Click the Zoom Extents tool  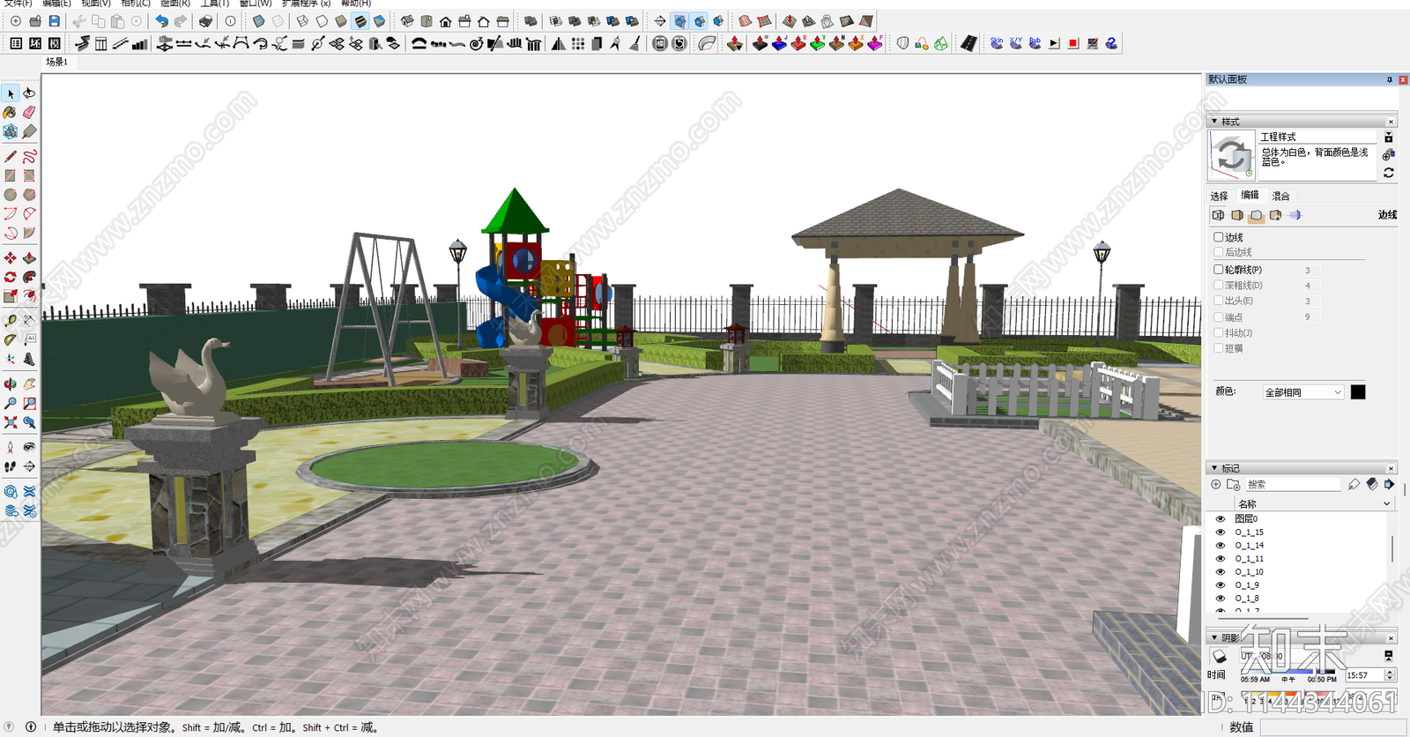(x=11, y=422)
